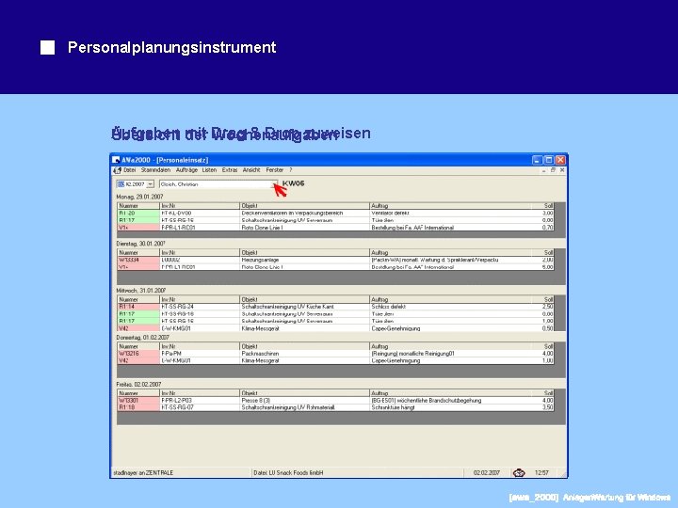Click the status bar icon beside 12:57

coord(519,473)
